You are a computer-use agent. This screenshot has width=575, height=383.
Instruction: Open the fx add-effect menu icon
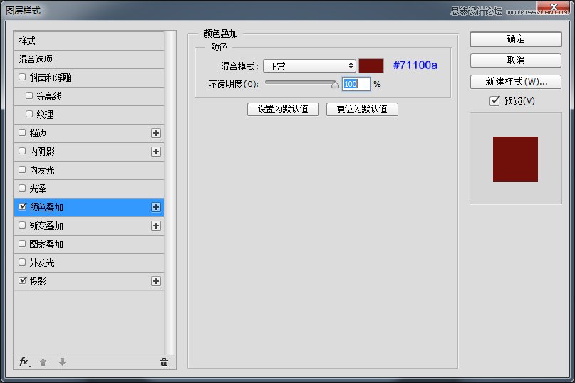(x=24, y=362)
